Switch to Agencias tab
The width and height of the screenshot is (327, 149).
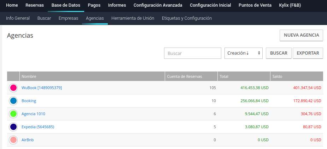(95, 18)
